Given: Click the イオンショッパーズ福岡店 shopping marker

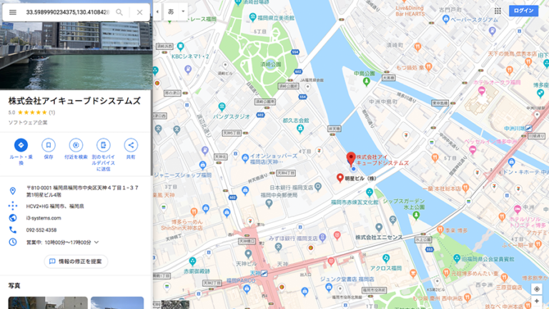Looking at the screenshot, I should [245, 158].
